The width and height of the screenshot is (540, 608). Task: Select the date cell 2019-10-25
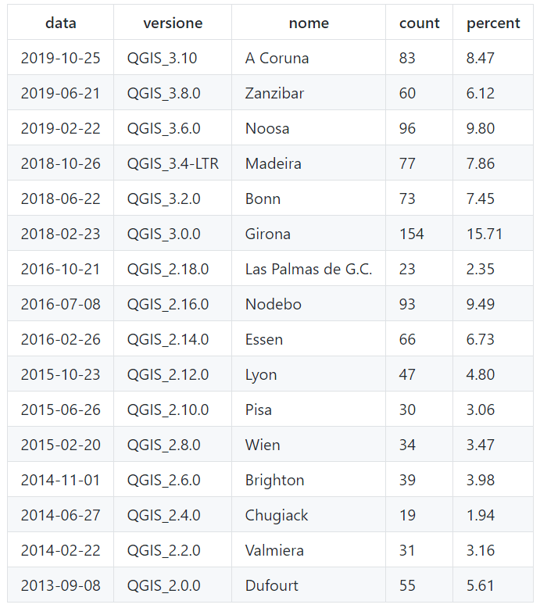[x=61, y=58]
